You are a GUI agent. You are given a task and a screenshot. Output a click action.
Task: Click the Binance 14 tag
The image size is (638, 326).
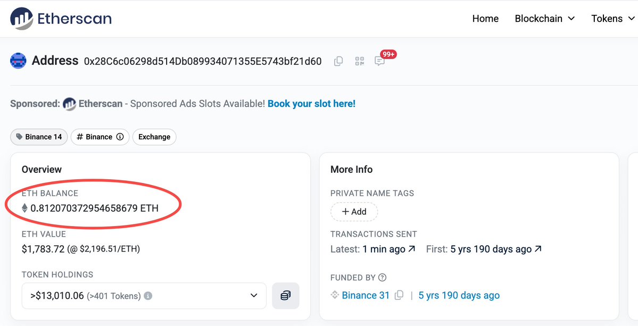click(x=39, y=137)
